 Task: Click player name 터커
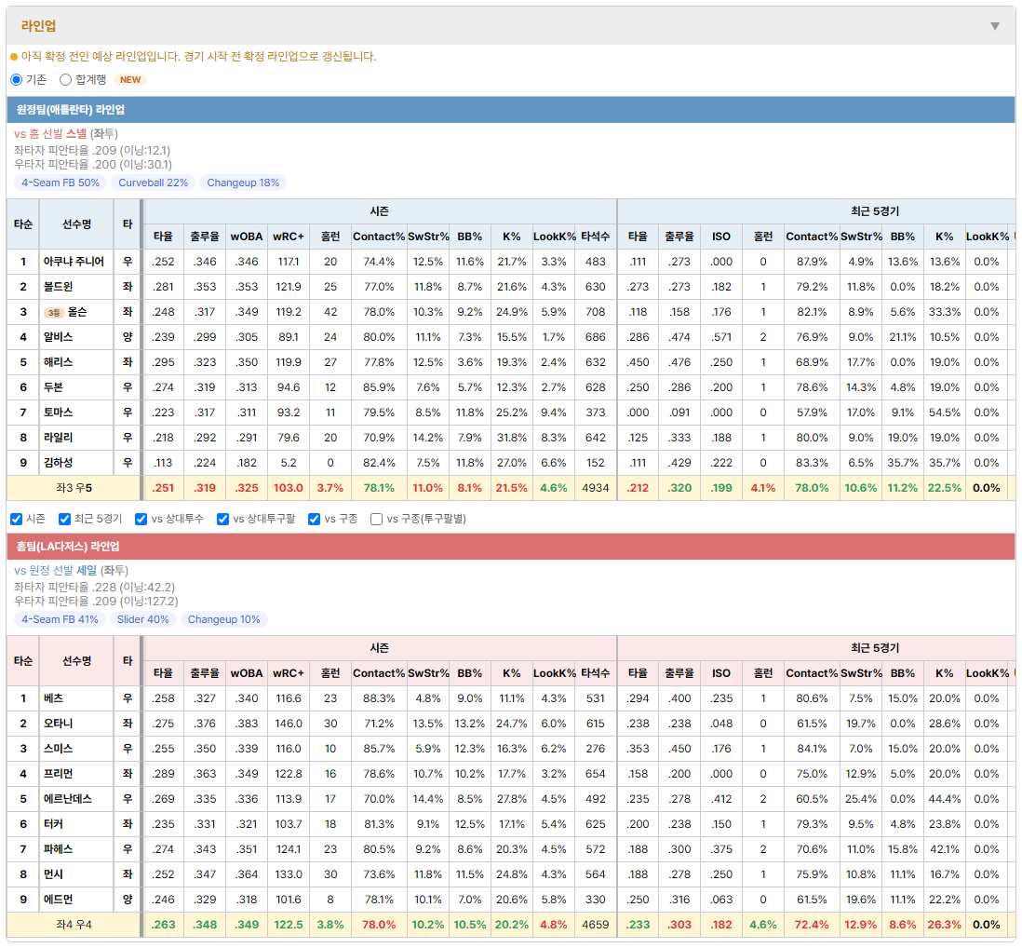pos(53,824)
